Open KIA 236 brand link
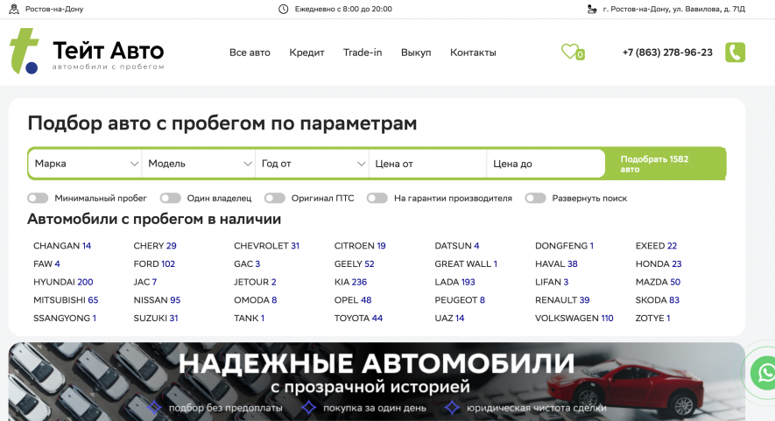Image resolution: width=775 pixels, height=421 pixels. 350,282
